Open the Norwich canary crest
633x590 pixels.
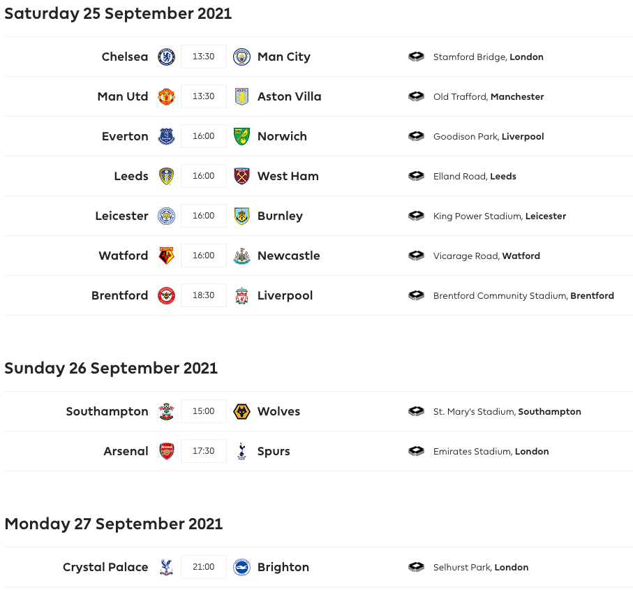click(x=241, y=136)
